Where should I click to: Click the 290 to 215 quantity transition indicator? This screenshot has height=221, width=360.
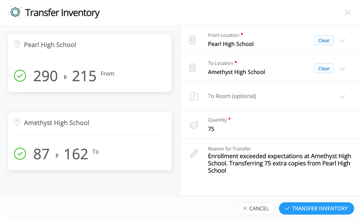tap(65, 76)
